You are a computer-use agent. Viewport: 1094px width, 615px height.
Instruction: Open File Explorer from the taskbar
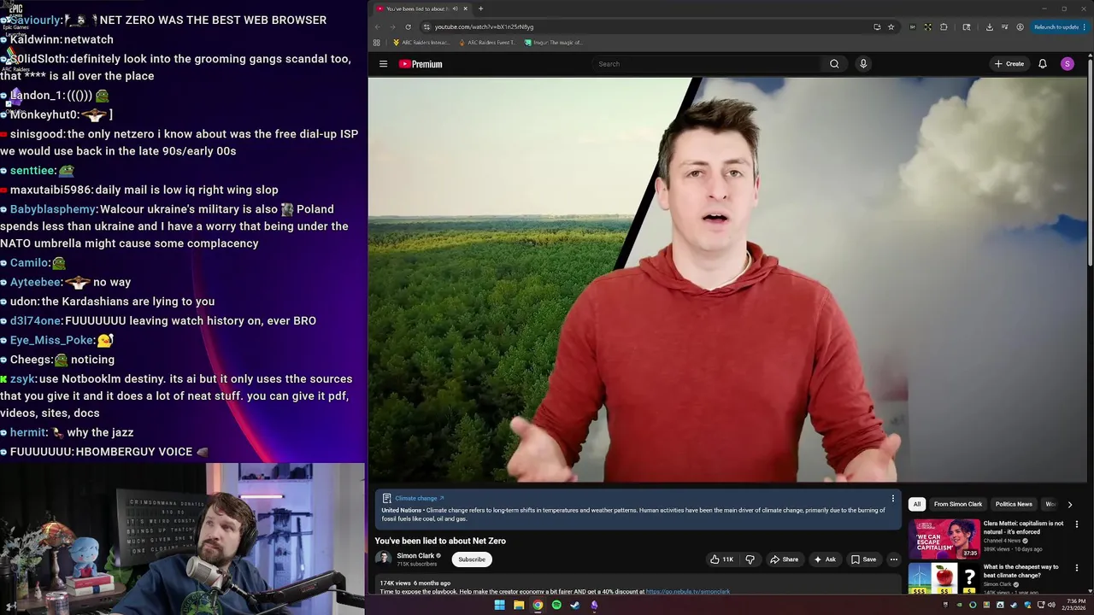(519, 605)
